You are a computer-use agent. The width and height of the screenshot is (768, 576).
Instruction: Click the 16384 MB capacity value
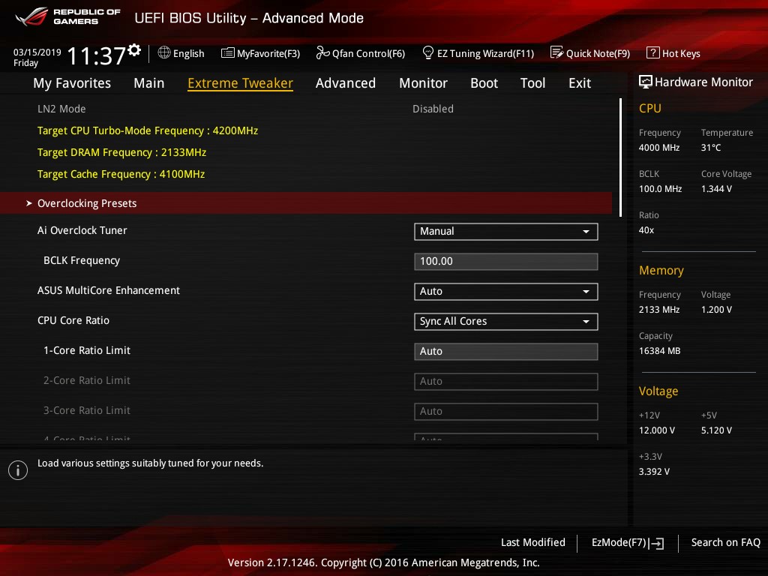coord(659,351)
